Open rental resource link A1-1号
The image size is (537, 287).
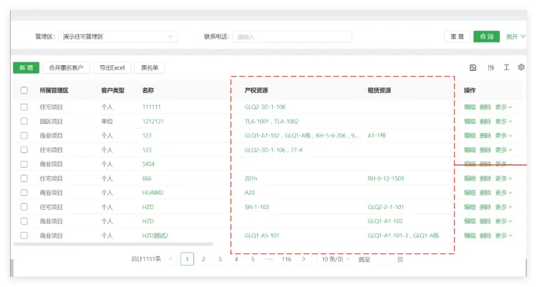click(x=377, y=135)
